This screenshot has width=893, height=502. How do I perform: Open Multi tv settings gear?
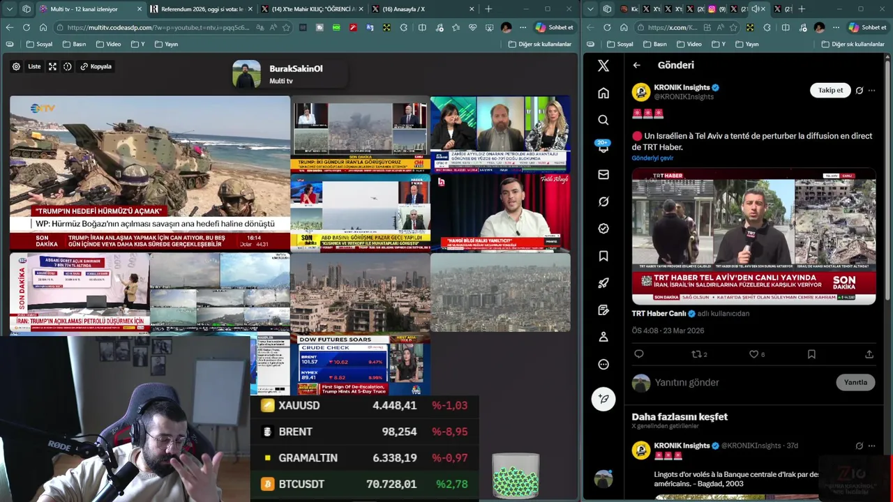click(16, 67)
